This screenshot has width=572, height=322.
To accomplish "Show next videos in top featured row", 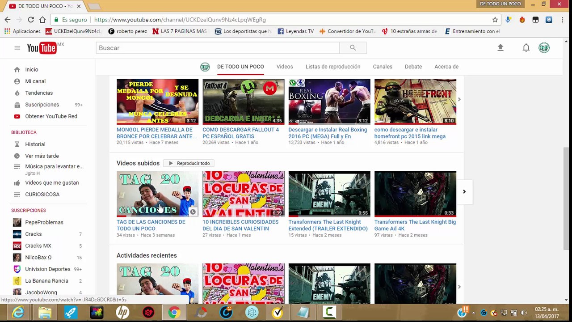I will [x=459, y=99].
